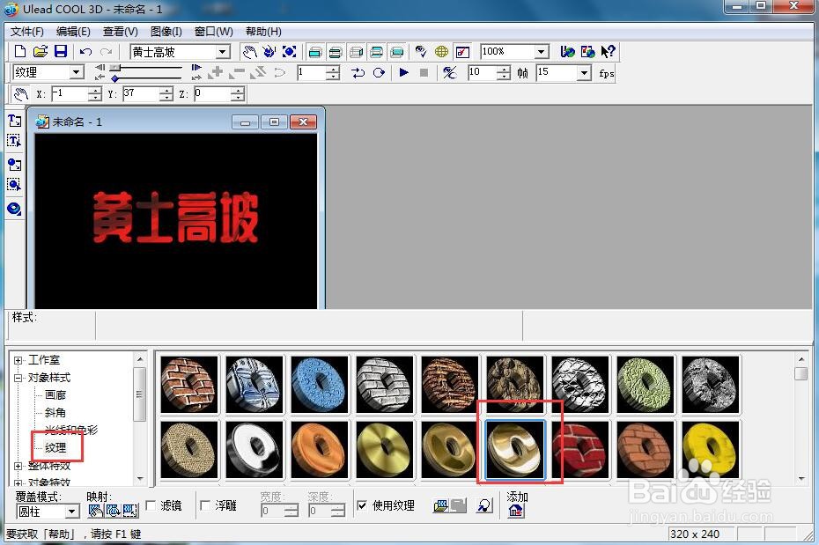819x545 pixels.
Task: Click the context help arrow-question icon
Action: 608,52
